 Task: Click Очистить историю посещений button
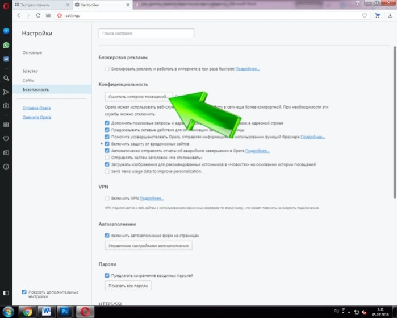click(x=139, y=97)
